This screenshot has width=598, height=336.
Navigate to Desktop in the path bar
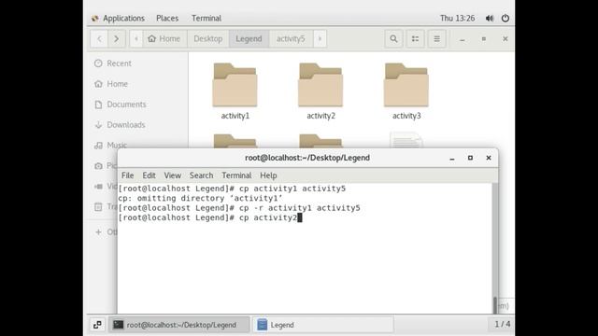pos(207,39)
